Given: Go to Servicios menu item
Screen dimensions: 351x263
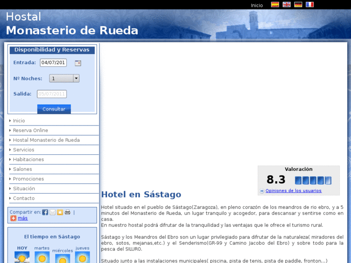Looking at the screenshot, I should point(24,150).
